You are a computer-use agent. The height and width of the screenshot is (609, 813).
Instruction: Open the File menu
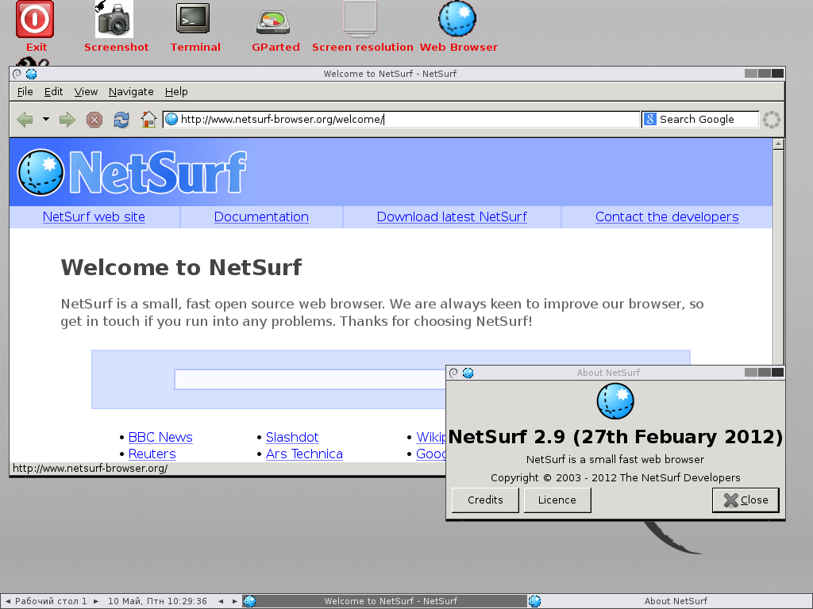point(25,92)
